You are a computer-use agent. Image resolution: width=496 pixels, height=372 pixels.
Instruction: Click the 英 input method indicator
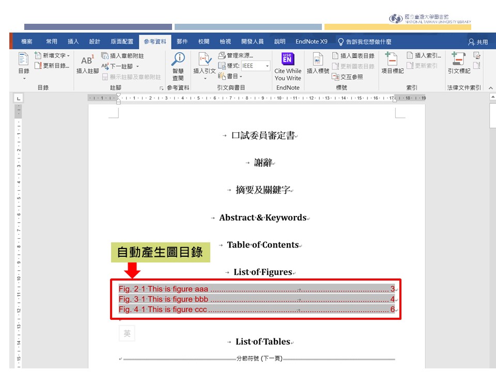[x=127, y=333]
